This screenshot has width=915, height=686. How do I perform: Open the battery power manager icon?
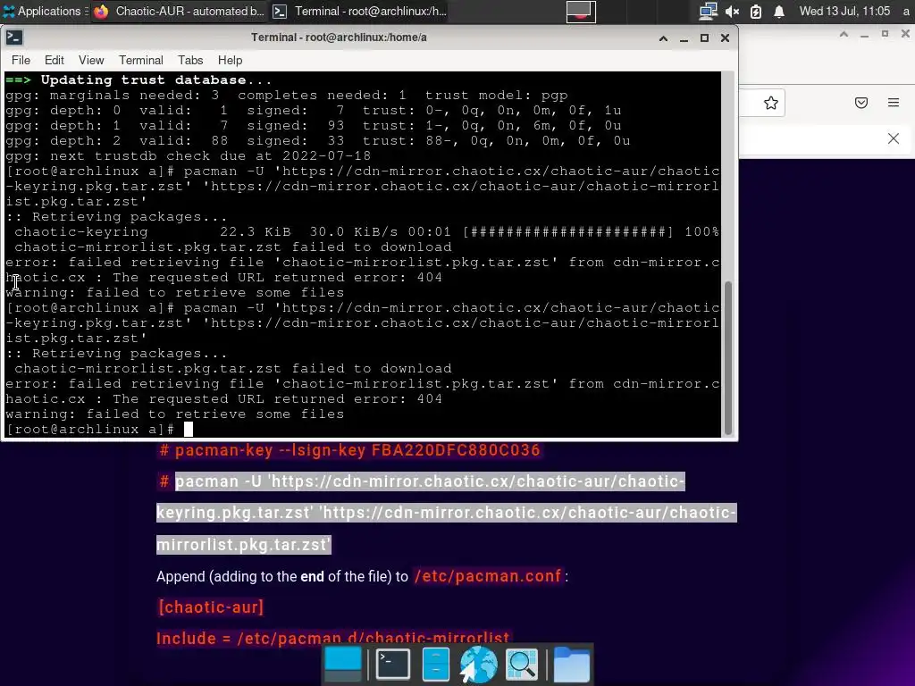click(756, 11)
